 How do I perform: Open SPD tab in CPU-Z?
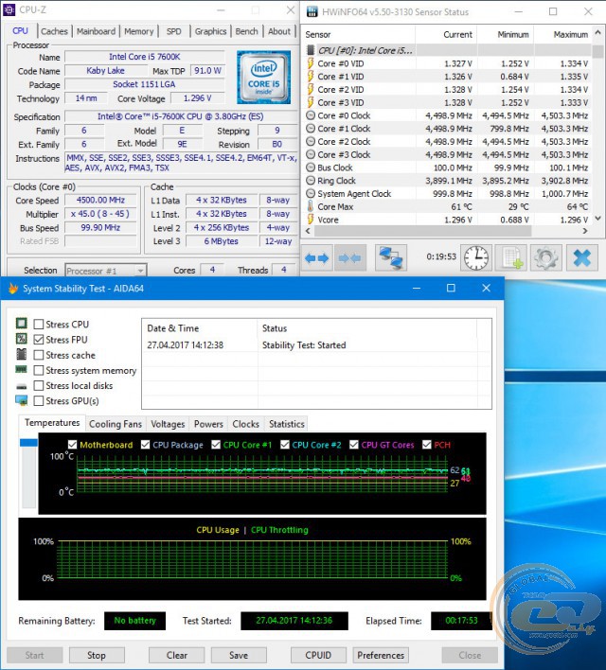click(173, 31)
